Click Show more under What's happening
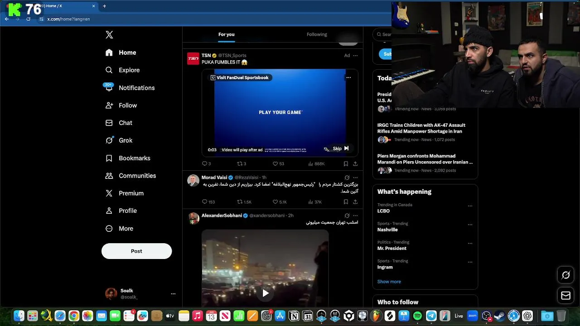The width and height of the screenshot is (580, 326). click(389, 282)
